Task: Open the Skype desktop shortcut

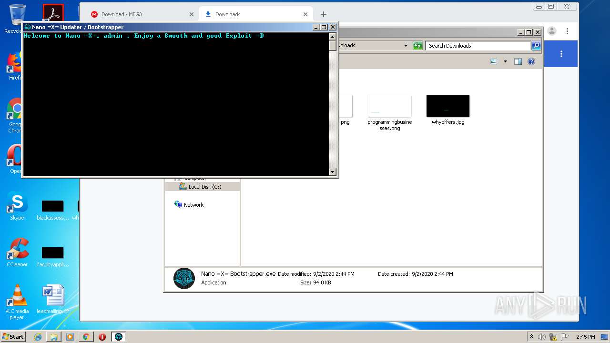Action: click(x=17, y=207)
